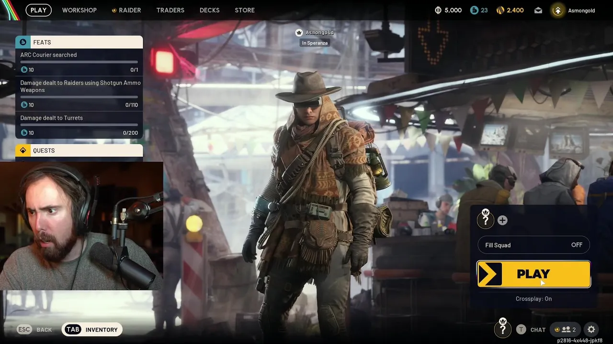Click the 0/110 feat progress value
This screenshot has width=613, height=344.
[x=131, y=105]
